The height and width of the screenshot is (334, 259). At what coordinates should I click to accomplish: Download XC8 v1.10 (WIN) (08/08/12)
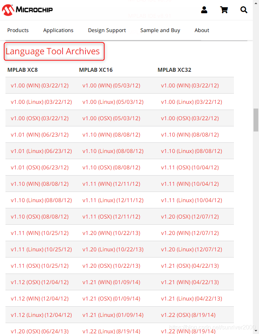coord(40,184)
